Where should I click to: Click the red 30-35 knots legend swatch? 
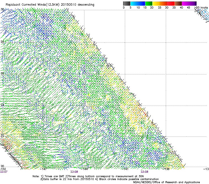click(171, 3)
